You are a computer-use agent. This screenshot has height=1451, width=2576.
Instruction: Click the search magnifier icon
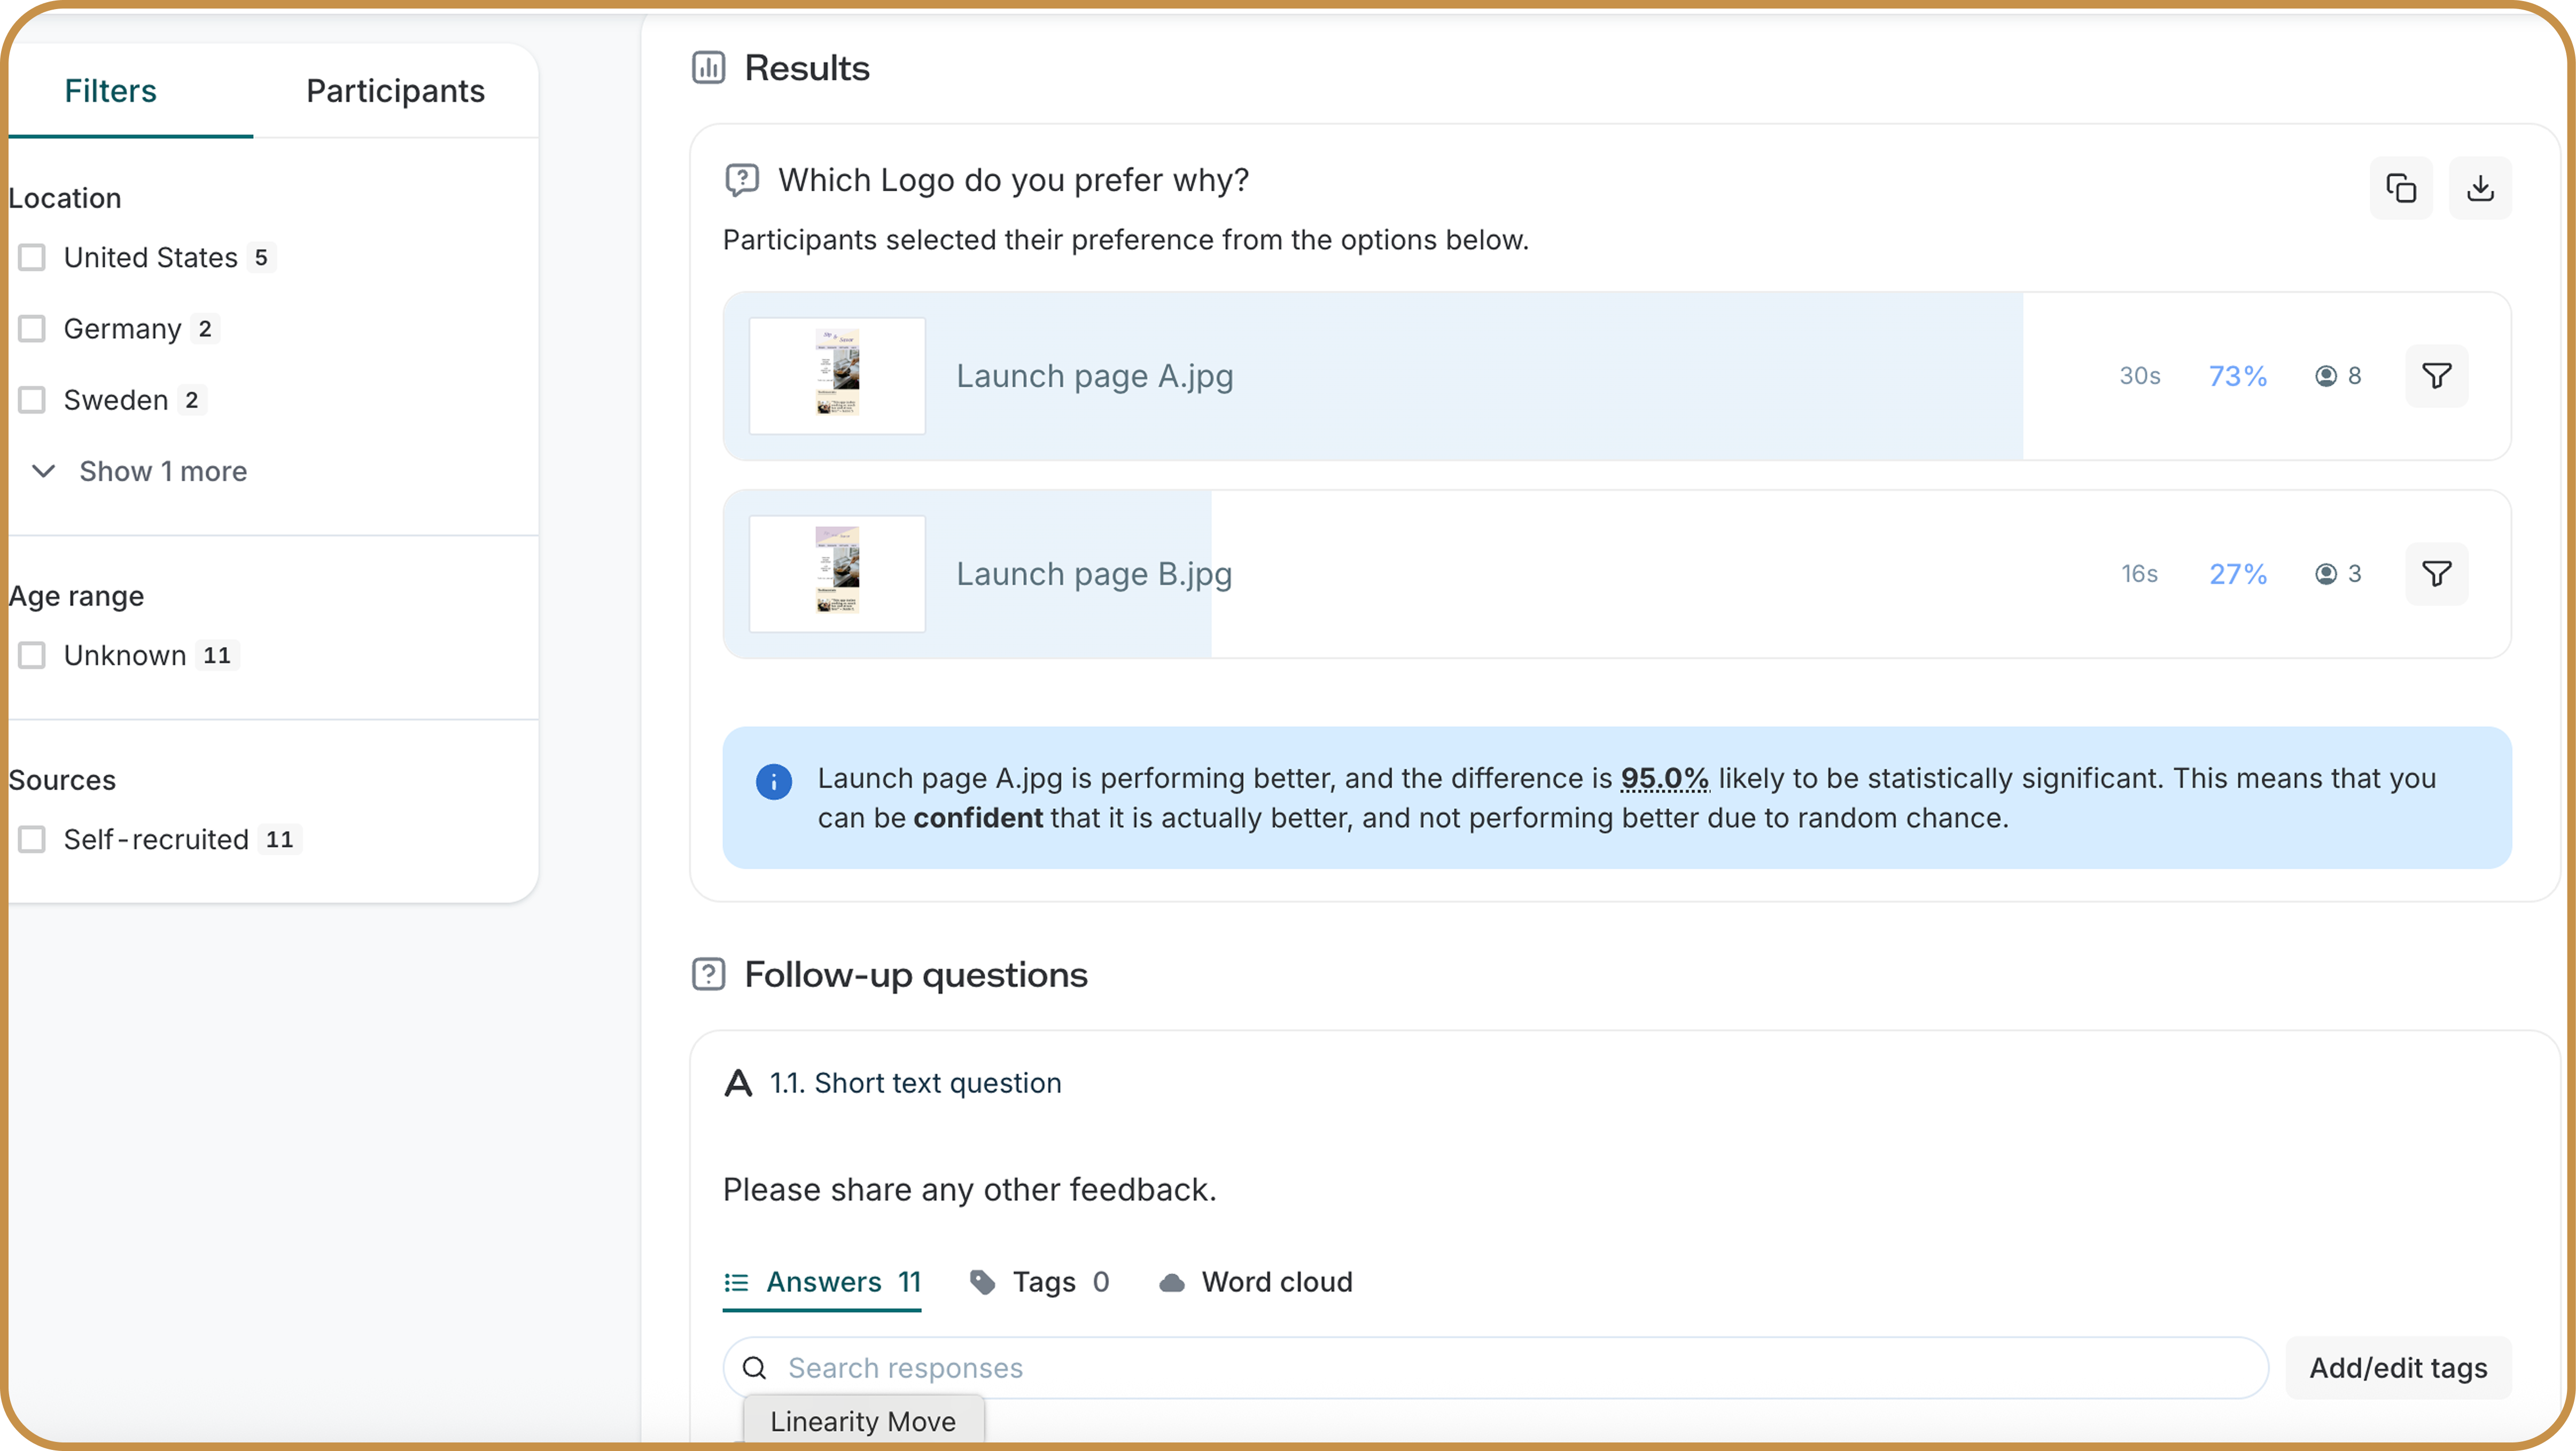click(x=755, y=1368)
